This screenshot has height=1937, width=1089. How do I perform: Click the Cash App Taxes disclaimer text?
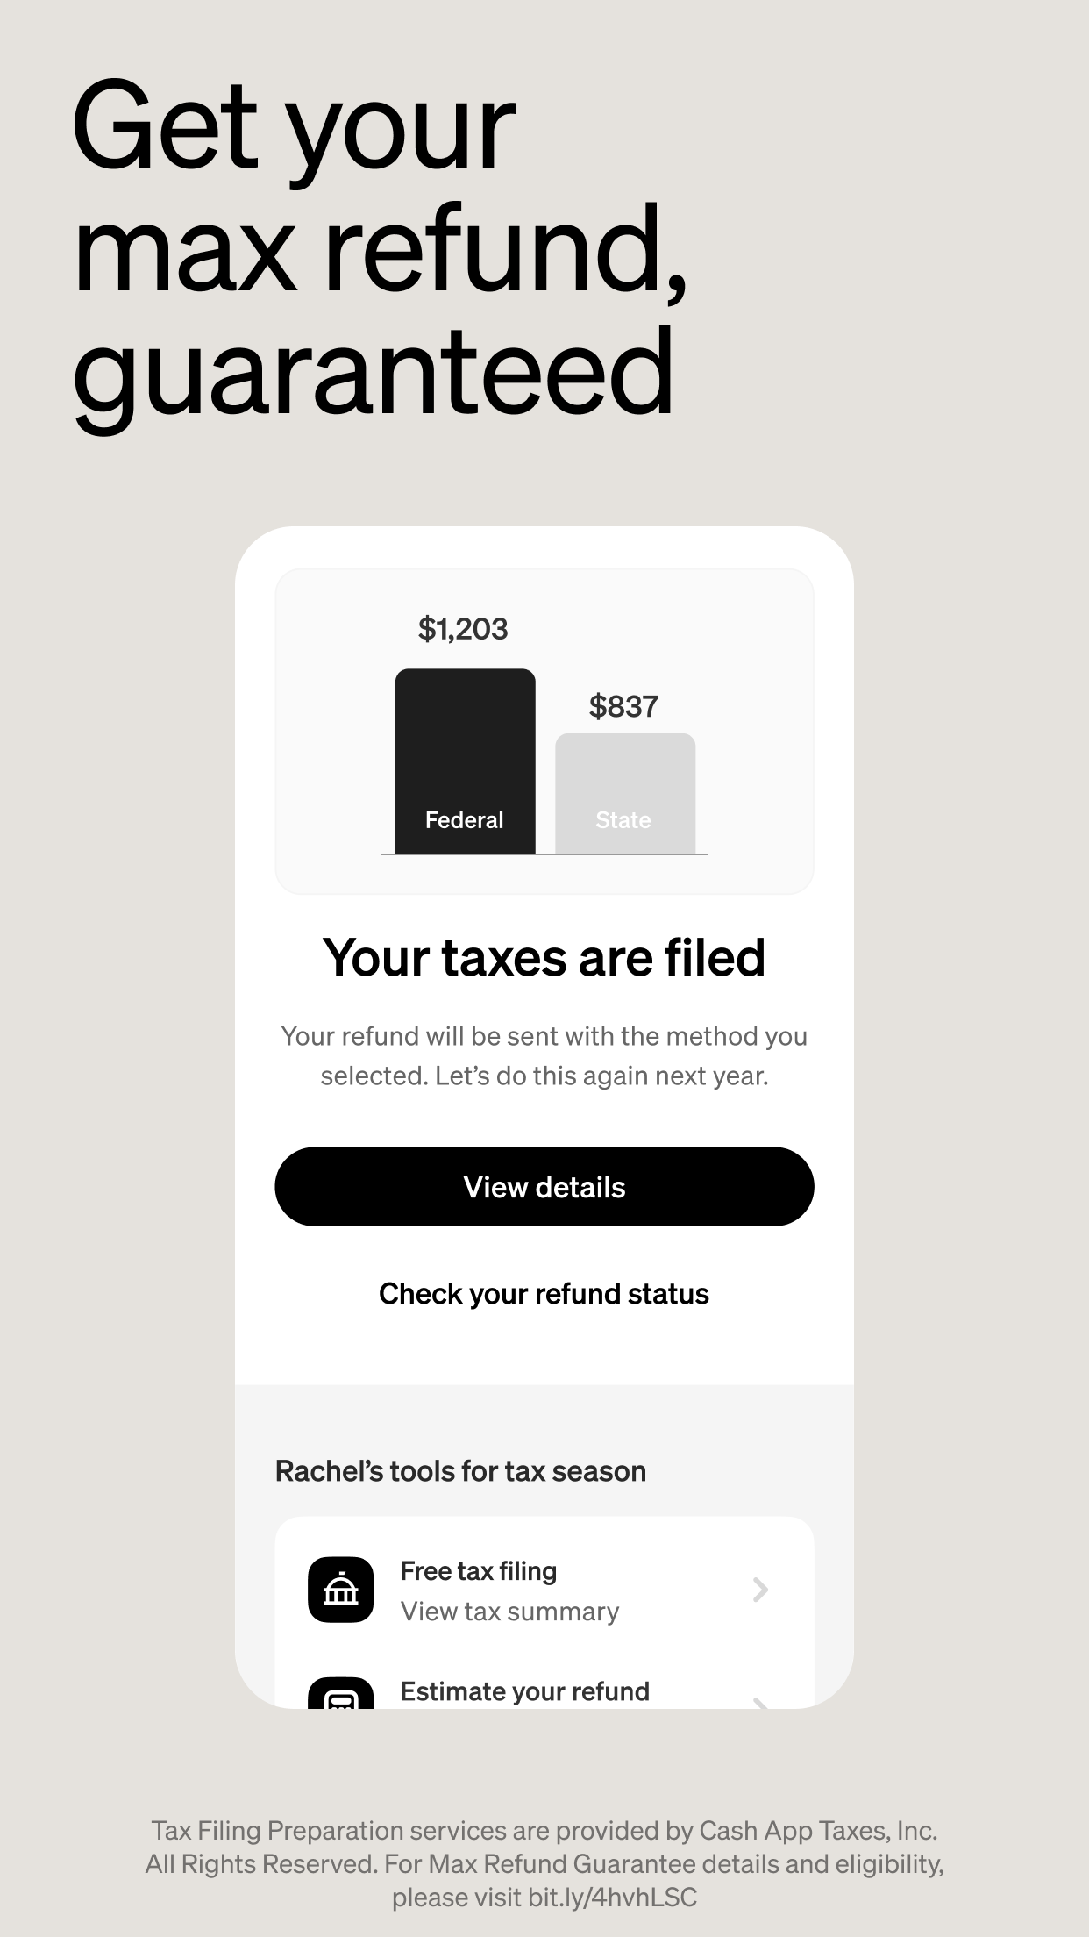coord(544,1864)
